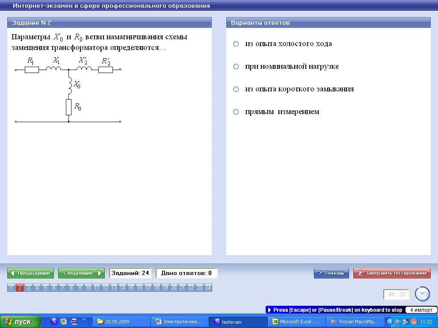Screen dimensions: 438x328
Task: Jump to question 9
Action: (80, 287)
